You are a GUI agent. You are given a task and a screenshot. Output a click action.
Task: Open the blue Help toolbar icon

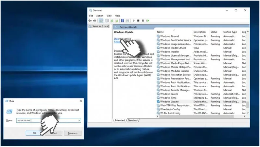[x=123, y=21]
